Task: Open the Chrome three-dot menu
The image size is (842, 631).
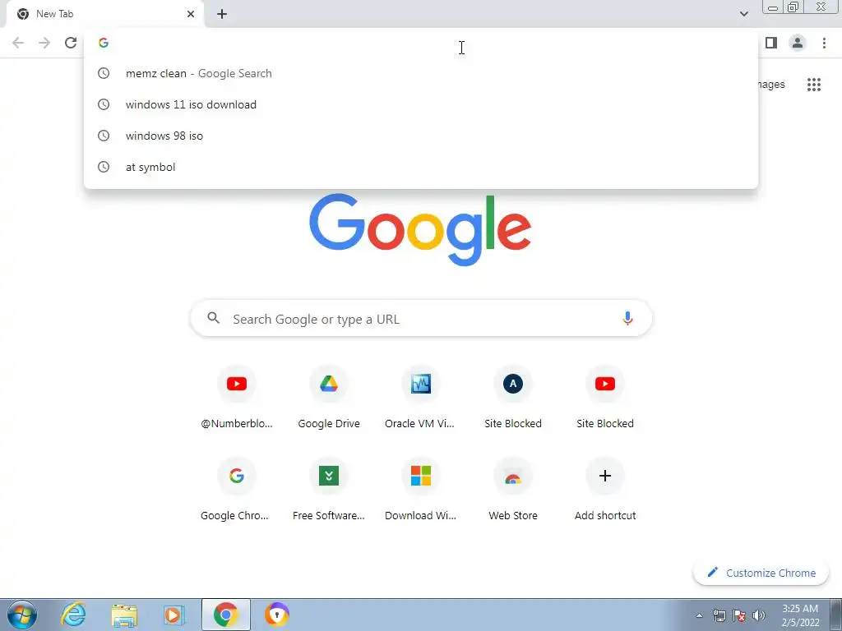Action: click(x=824, y=43)
